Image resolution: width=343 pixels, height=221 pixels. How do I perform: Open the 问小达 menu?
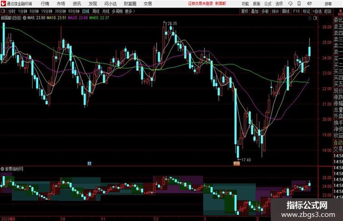coord(110,4)
